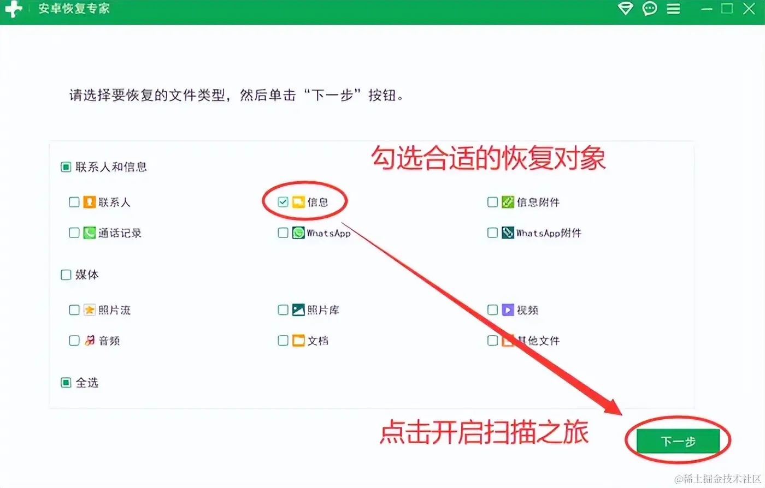Uncheck the 信息 checkbox
The width and height of the screenshot is (765, 488).
tap(283, 202)
